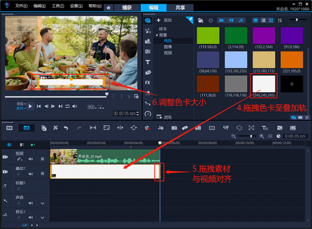Select the orange (221,105,0) color swatch
Viewport: 312px width, 229px height.
tap(292, 60)
